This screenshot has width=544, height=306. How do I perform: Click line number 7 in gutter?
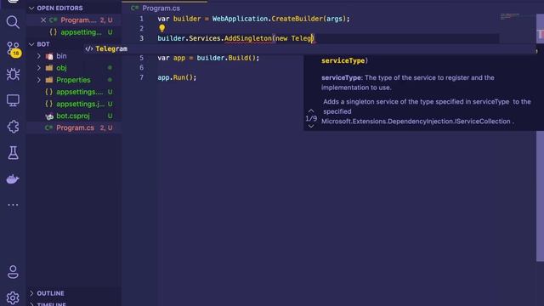click(x=142, y=77)
